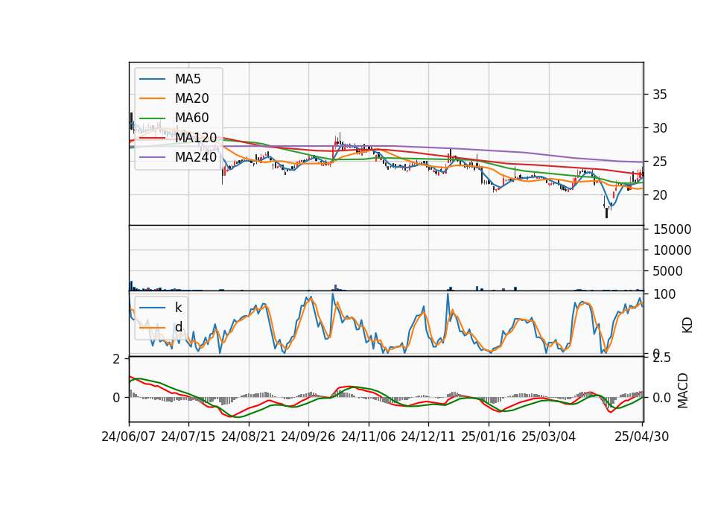Click the KD vertical axis title
Image resolution: width=715 pixels, height=514 pixels.
(x=687, y=326)
